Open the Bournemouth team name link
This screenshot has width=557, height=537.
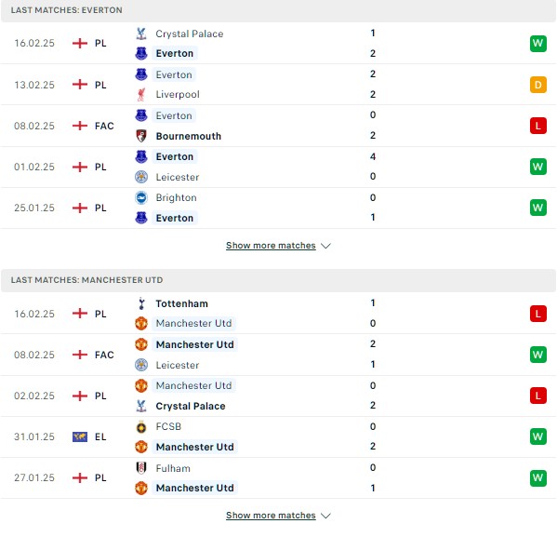189,136
